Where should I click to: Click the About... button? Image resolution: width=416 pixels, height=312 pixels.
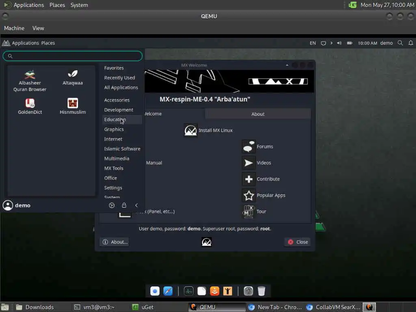click(115, 242)
